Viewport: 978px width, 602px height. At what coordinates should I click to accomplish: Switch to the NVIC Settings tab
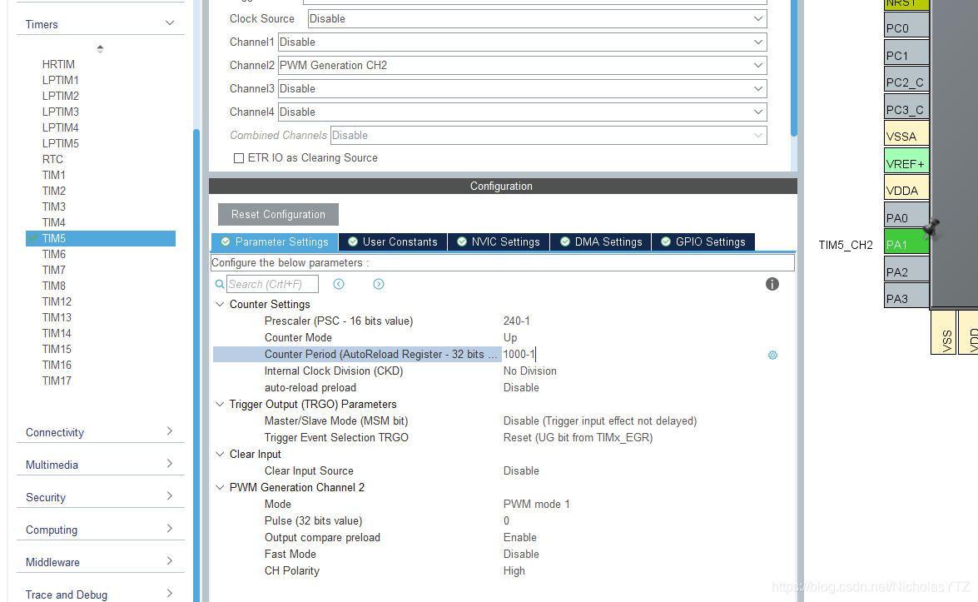(x=499, y=242)
